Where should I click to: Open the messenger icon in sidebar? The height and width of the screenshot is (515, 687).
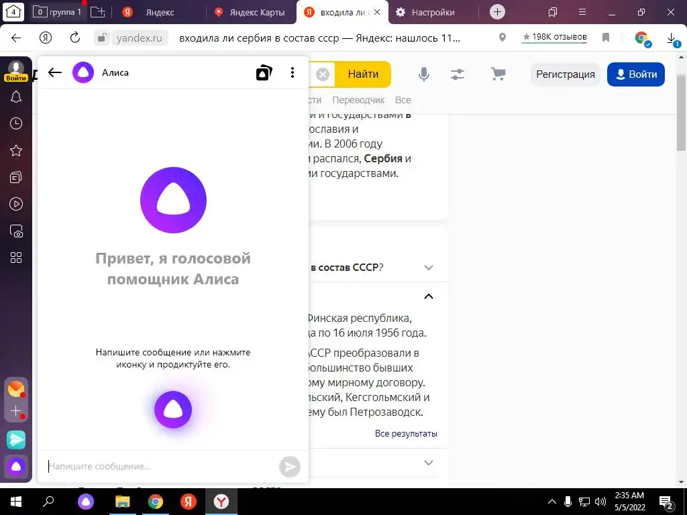pyautogui.click(x=16, y=440)
